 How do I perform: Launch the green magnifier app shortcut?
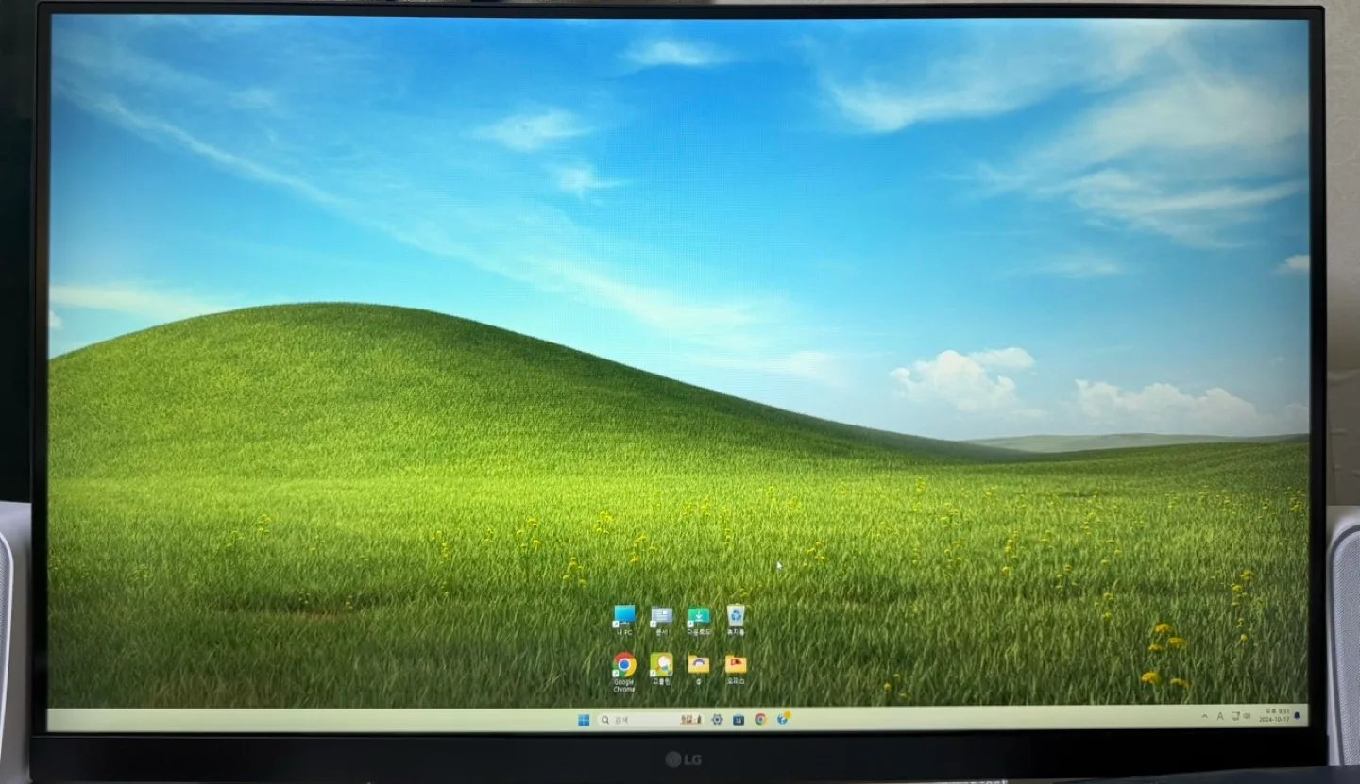click(x=661, y=668)
